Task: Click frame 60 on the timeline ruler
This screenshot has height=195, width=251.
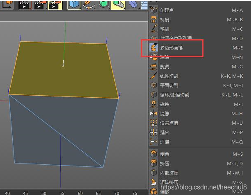Action: 80,193
